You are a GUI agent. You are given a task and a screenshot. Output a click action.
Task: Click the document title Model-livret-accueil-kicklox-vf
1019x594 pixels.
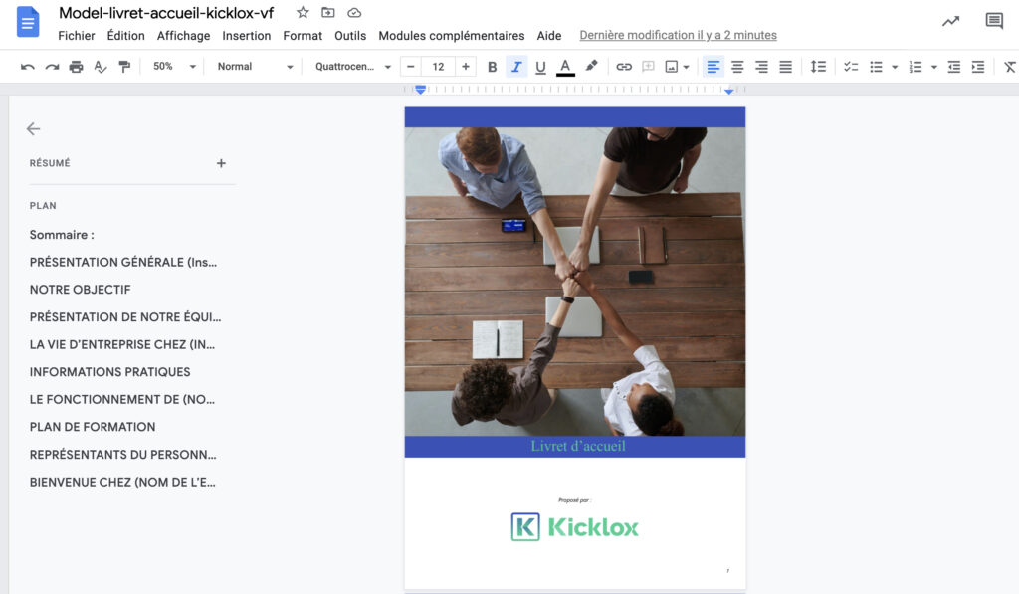tap(166, 12)
